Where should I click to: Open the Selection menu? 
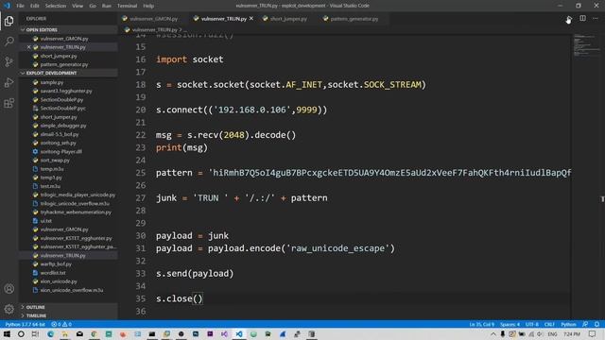[56, 6]
